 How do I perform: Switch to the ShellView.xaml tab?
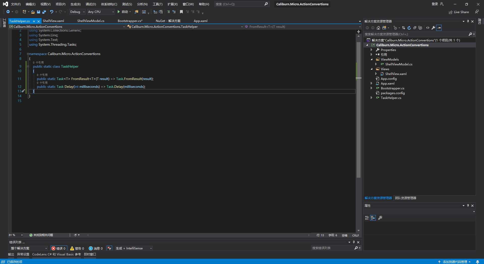pos(53,21)
